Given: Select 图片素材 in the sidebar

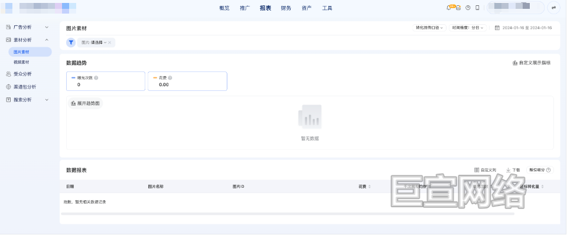Looking at the screenshot, I should click(30, 52).
